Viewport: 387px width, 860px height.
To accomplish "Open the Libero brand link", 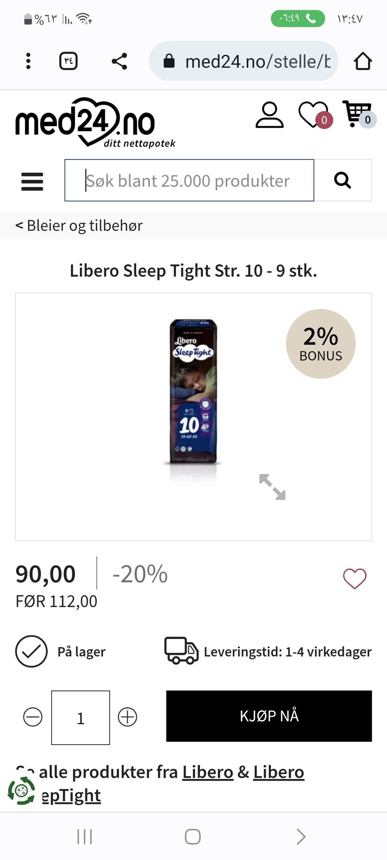I will click(208, 772).
